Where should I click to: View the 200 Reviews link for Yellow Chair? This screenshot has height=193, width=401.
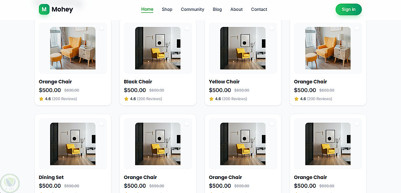[235, 99]
